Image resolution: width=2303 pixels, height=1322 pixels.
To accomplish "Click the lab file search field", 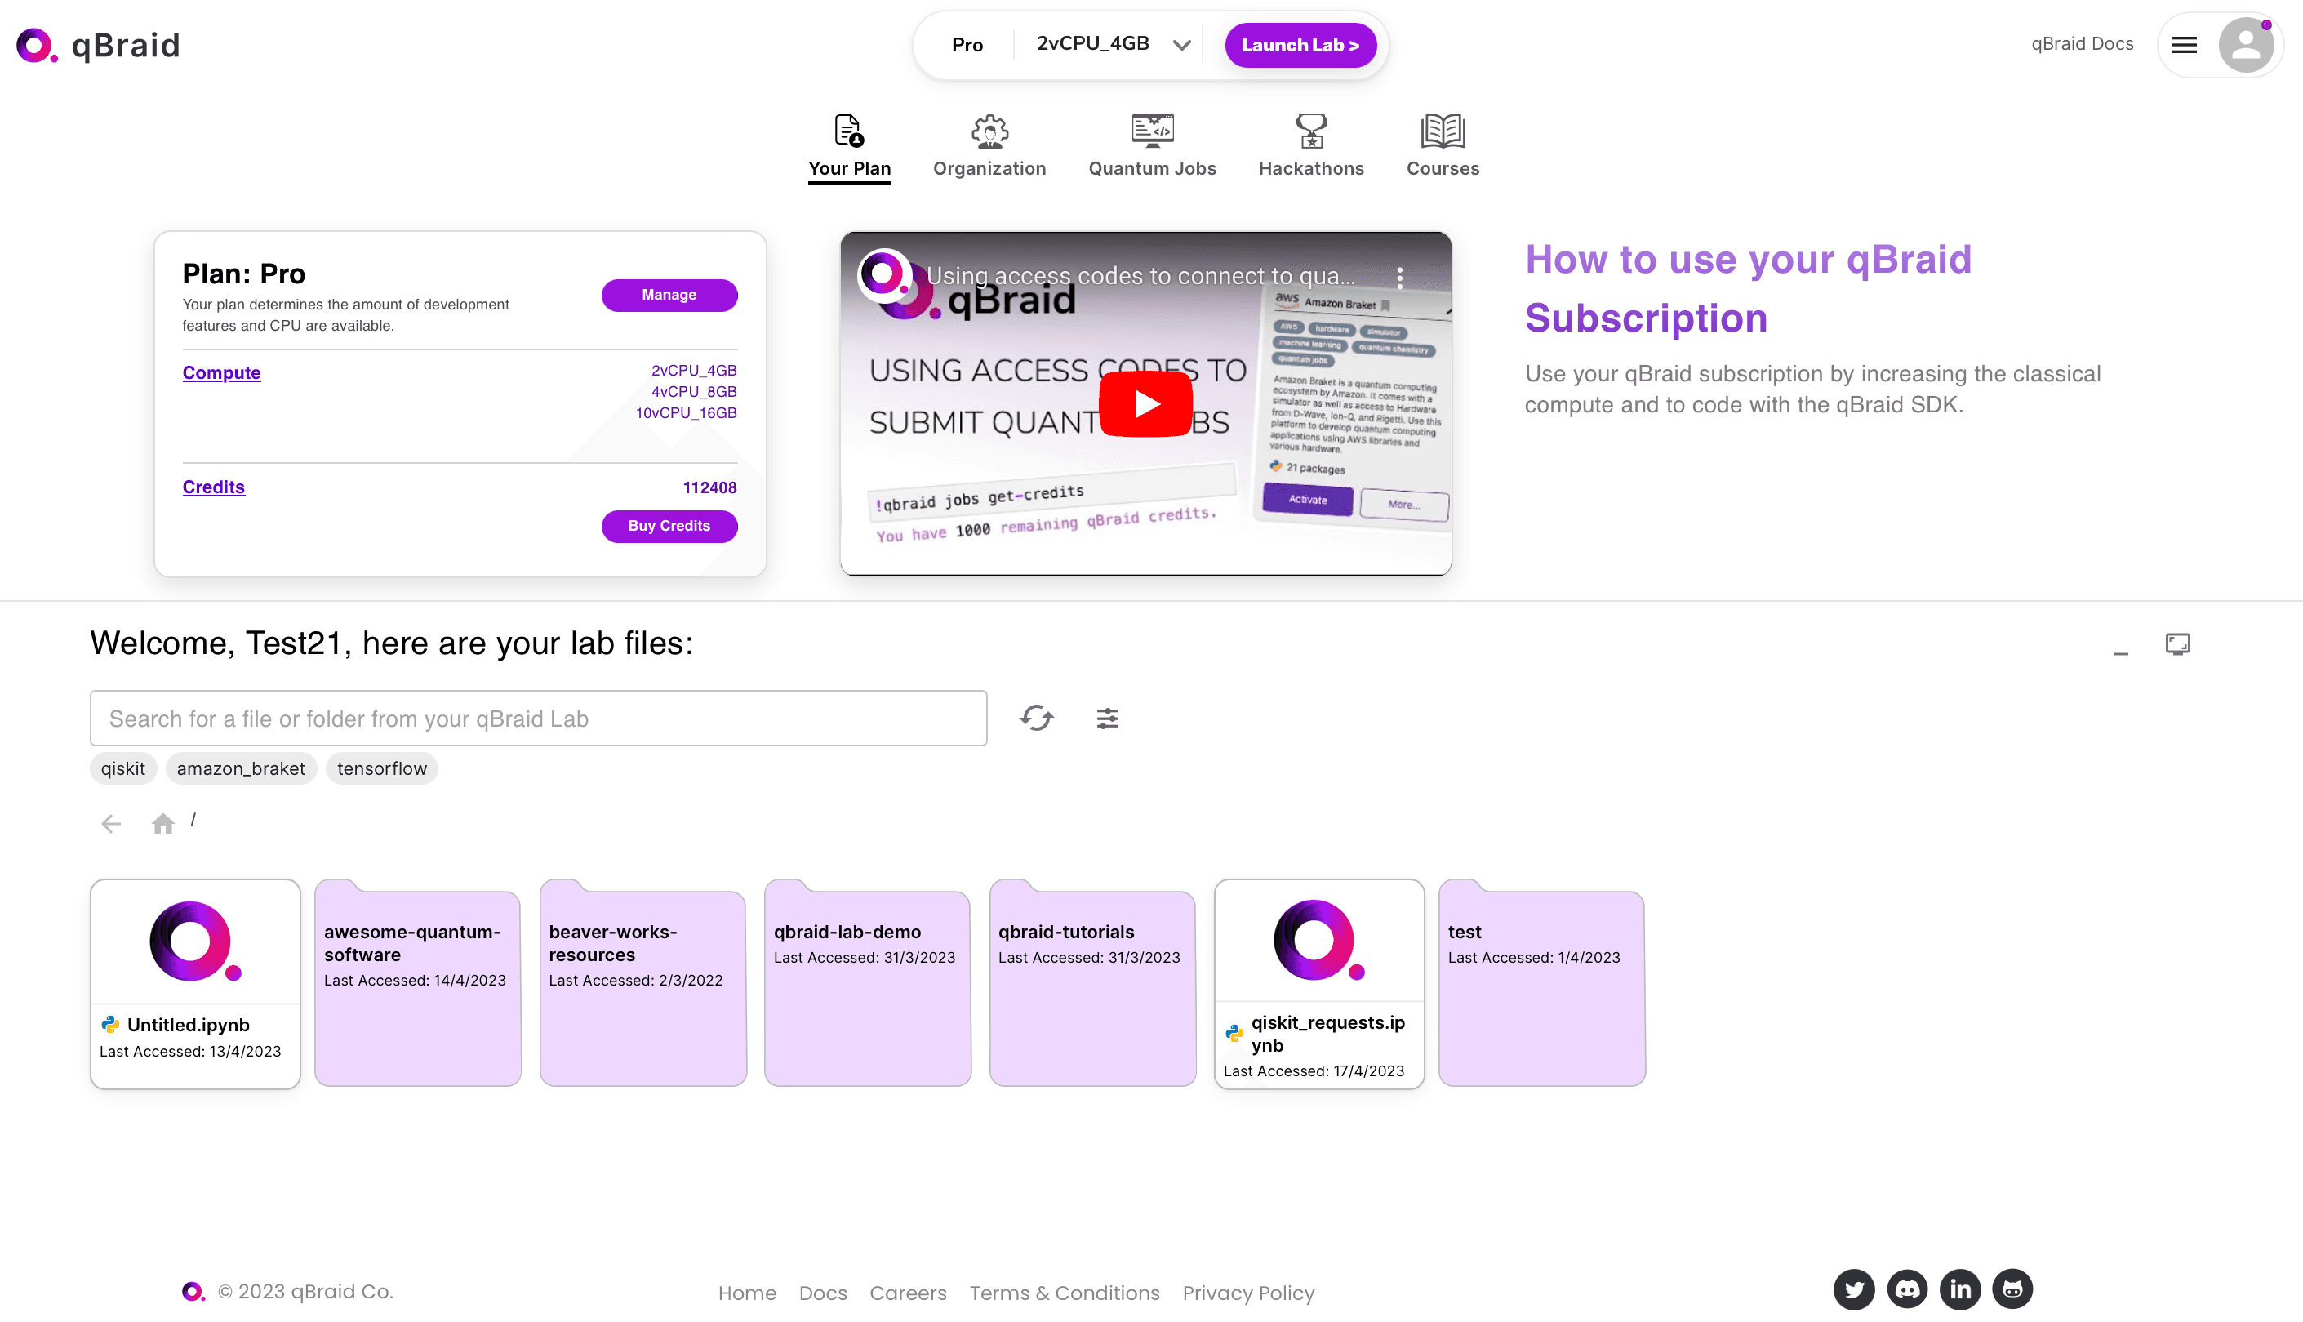I will [x=538, y=719].
